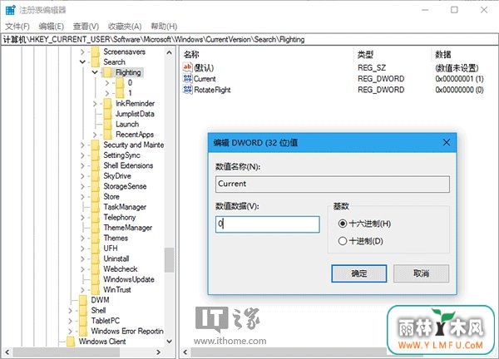Click the Flighting folder icon
Screen dimensions: 499x359
[x=108, y=72]
